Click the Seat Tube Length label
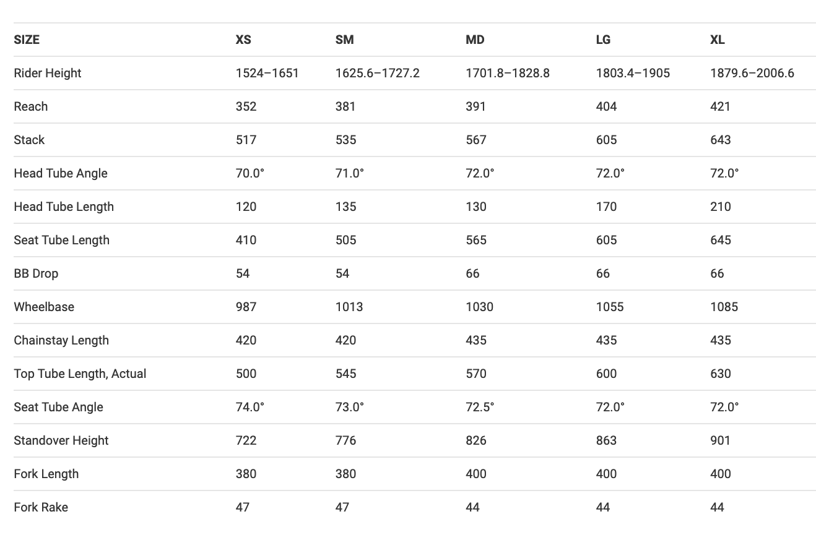The height and width of the screenshot is (548, 816). click(61, 240)
